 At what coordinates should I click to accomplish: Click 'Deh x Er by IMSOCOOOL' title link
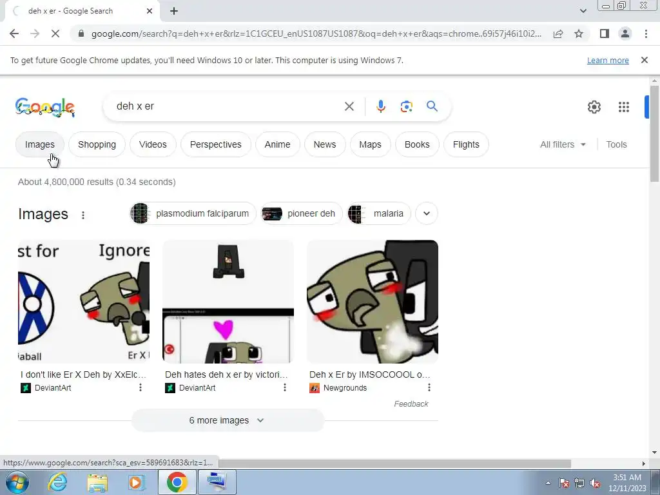click(x=369, y=374)
